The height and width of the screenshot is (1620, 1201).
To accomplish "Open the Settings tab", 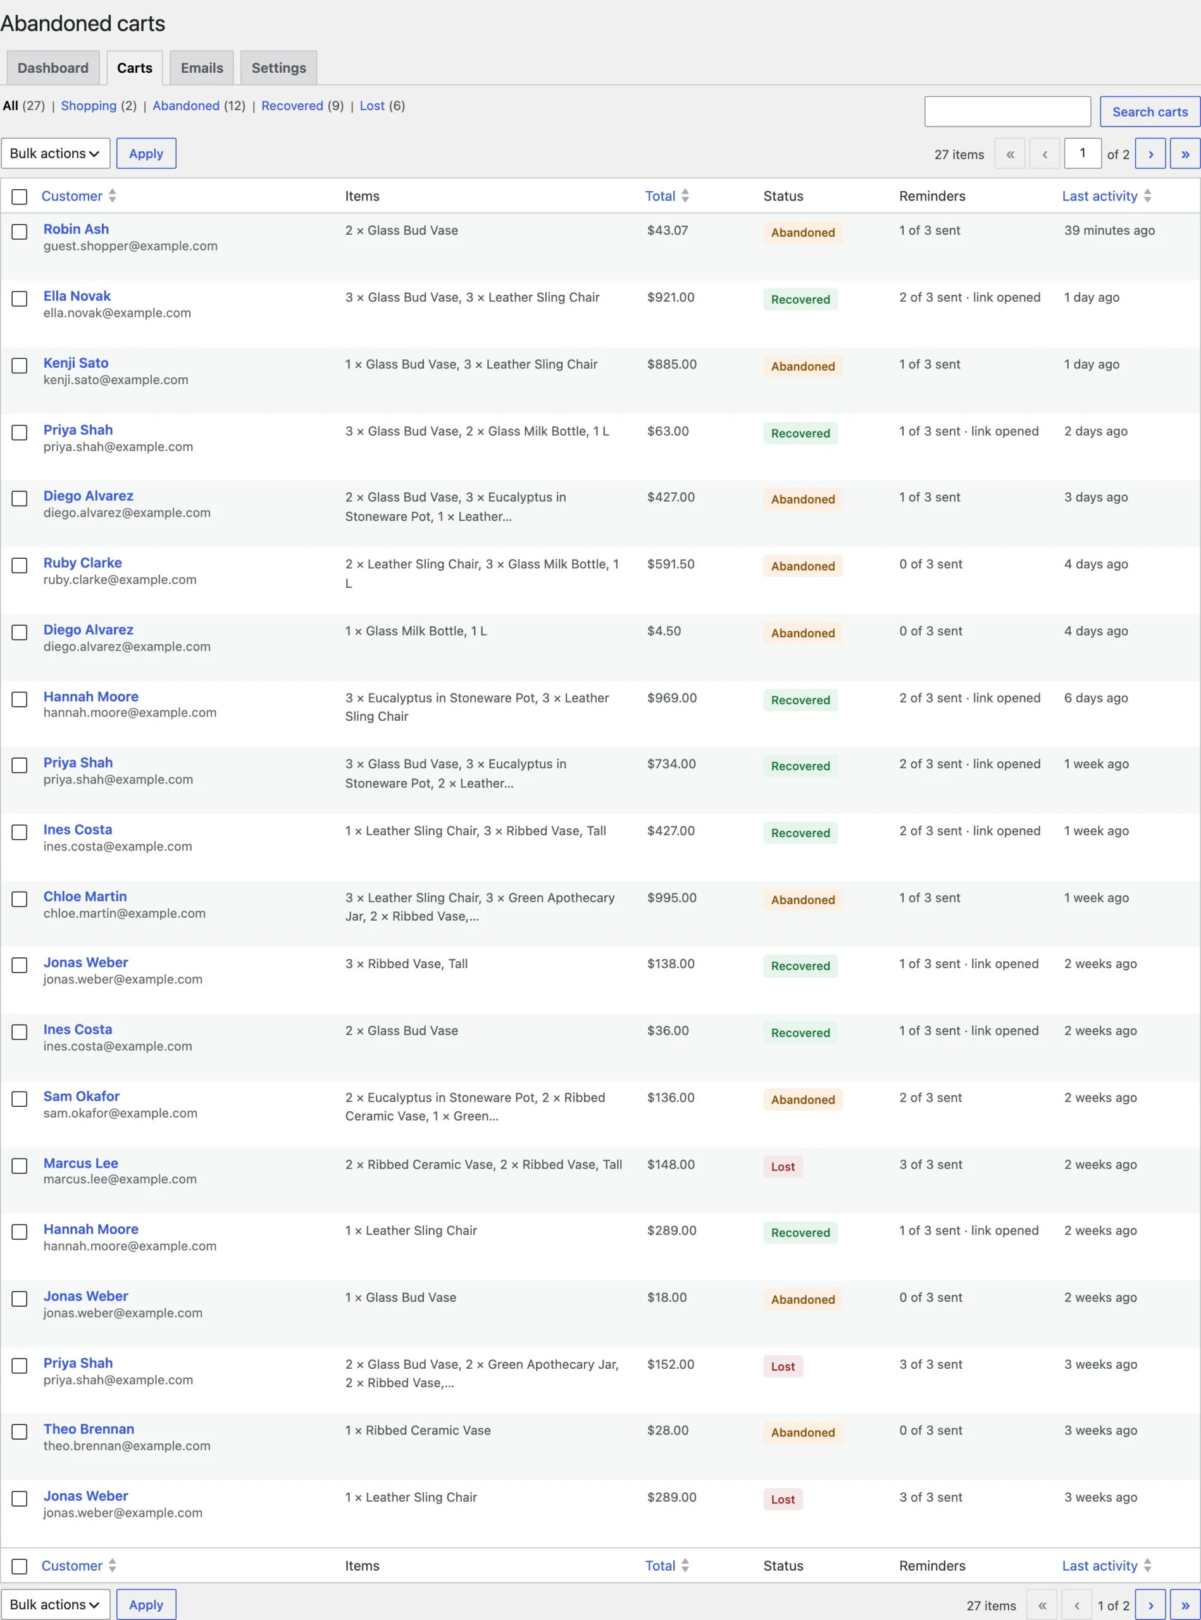I will click(278, 68).
